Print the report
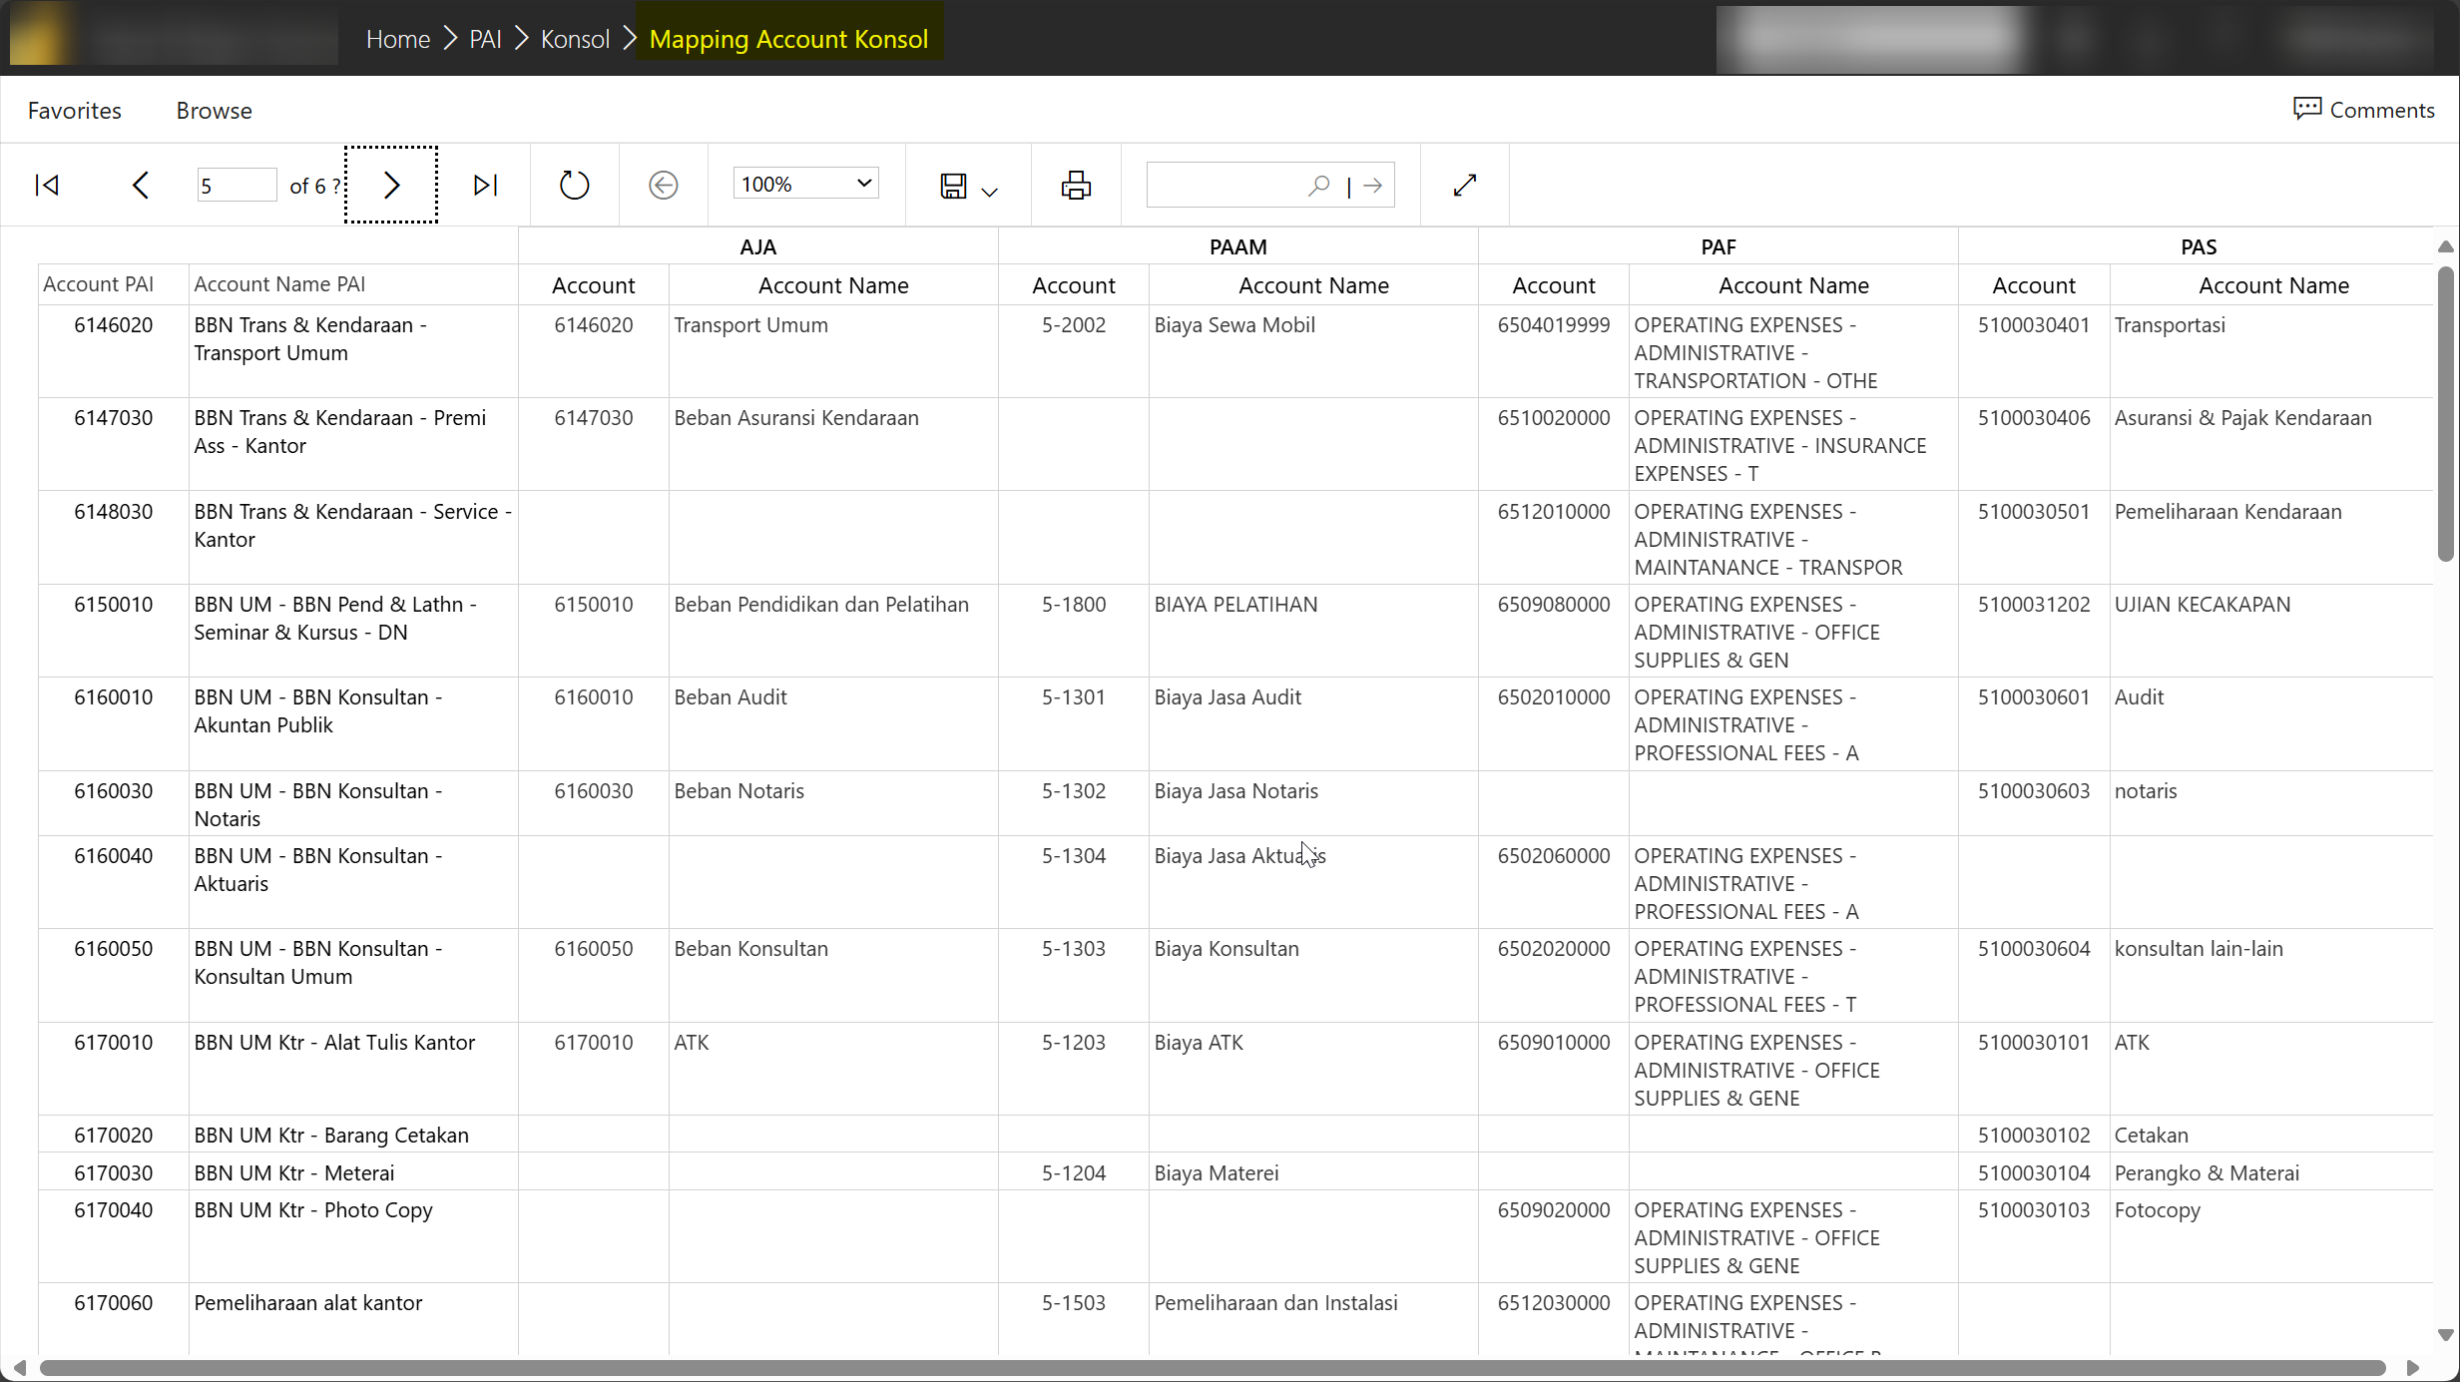2460x1382 pixels. pyautogui.click(x=1075, y=186)
